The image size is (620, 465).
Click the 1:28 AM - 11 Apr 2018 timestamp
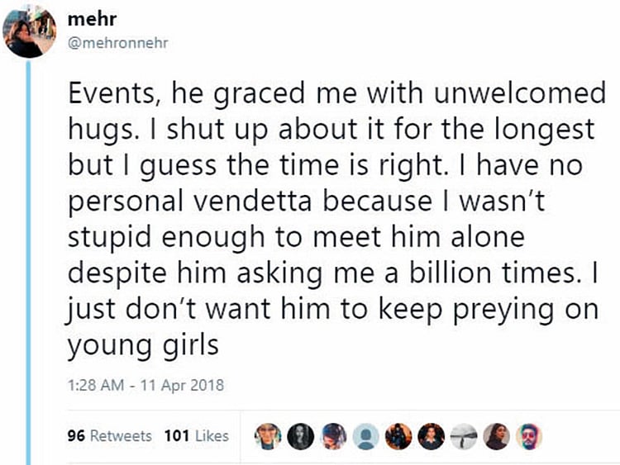145,384
